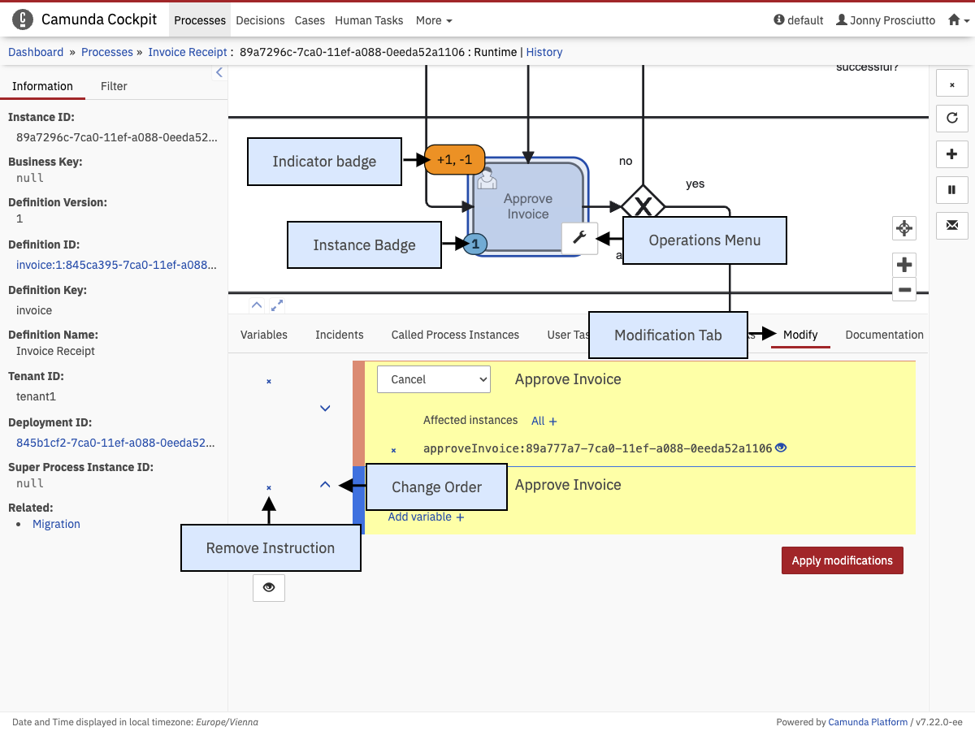Click the blue instance badge showing 1
Screen dimensions: 975x731
[476, 244]
